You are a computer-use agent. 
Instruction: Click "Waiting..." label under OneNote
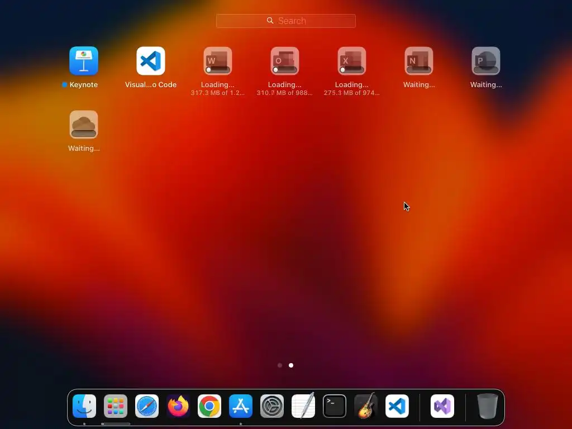click(419, 85)
